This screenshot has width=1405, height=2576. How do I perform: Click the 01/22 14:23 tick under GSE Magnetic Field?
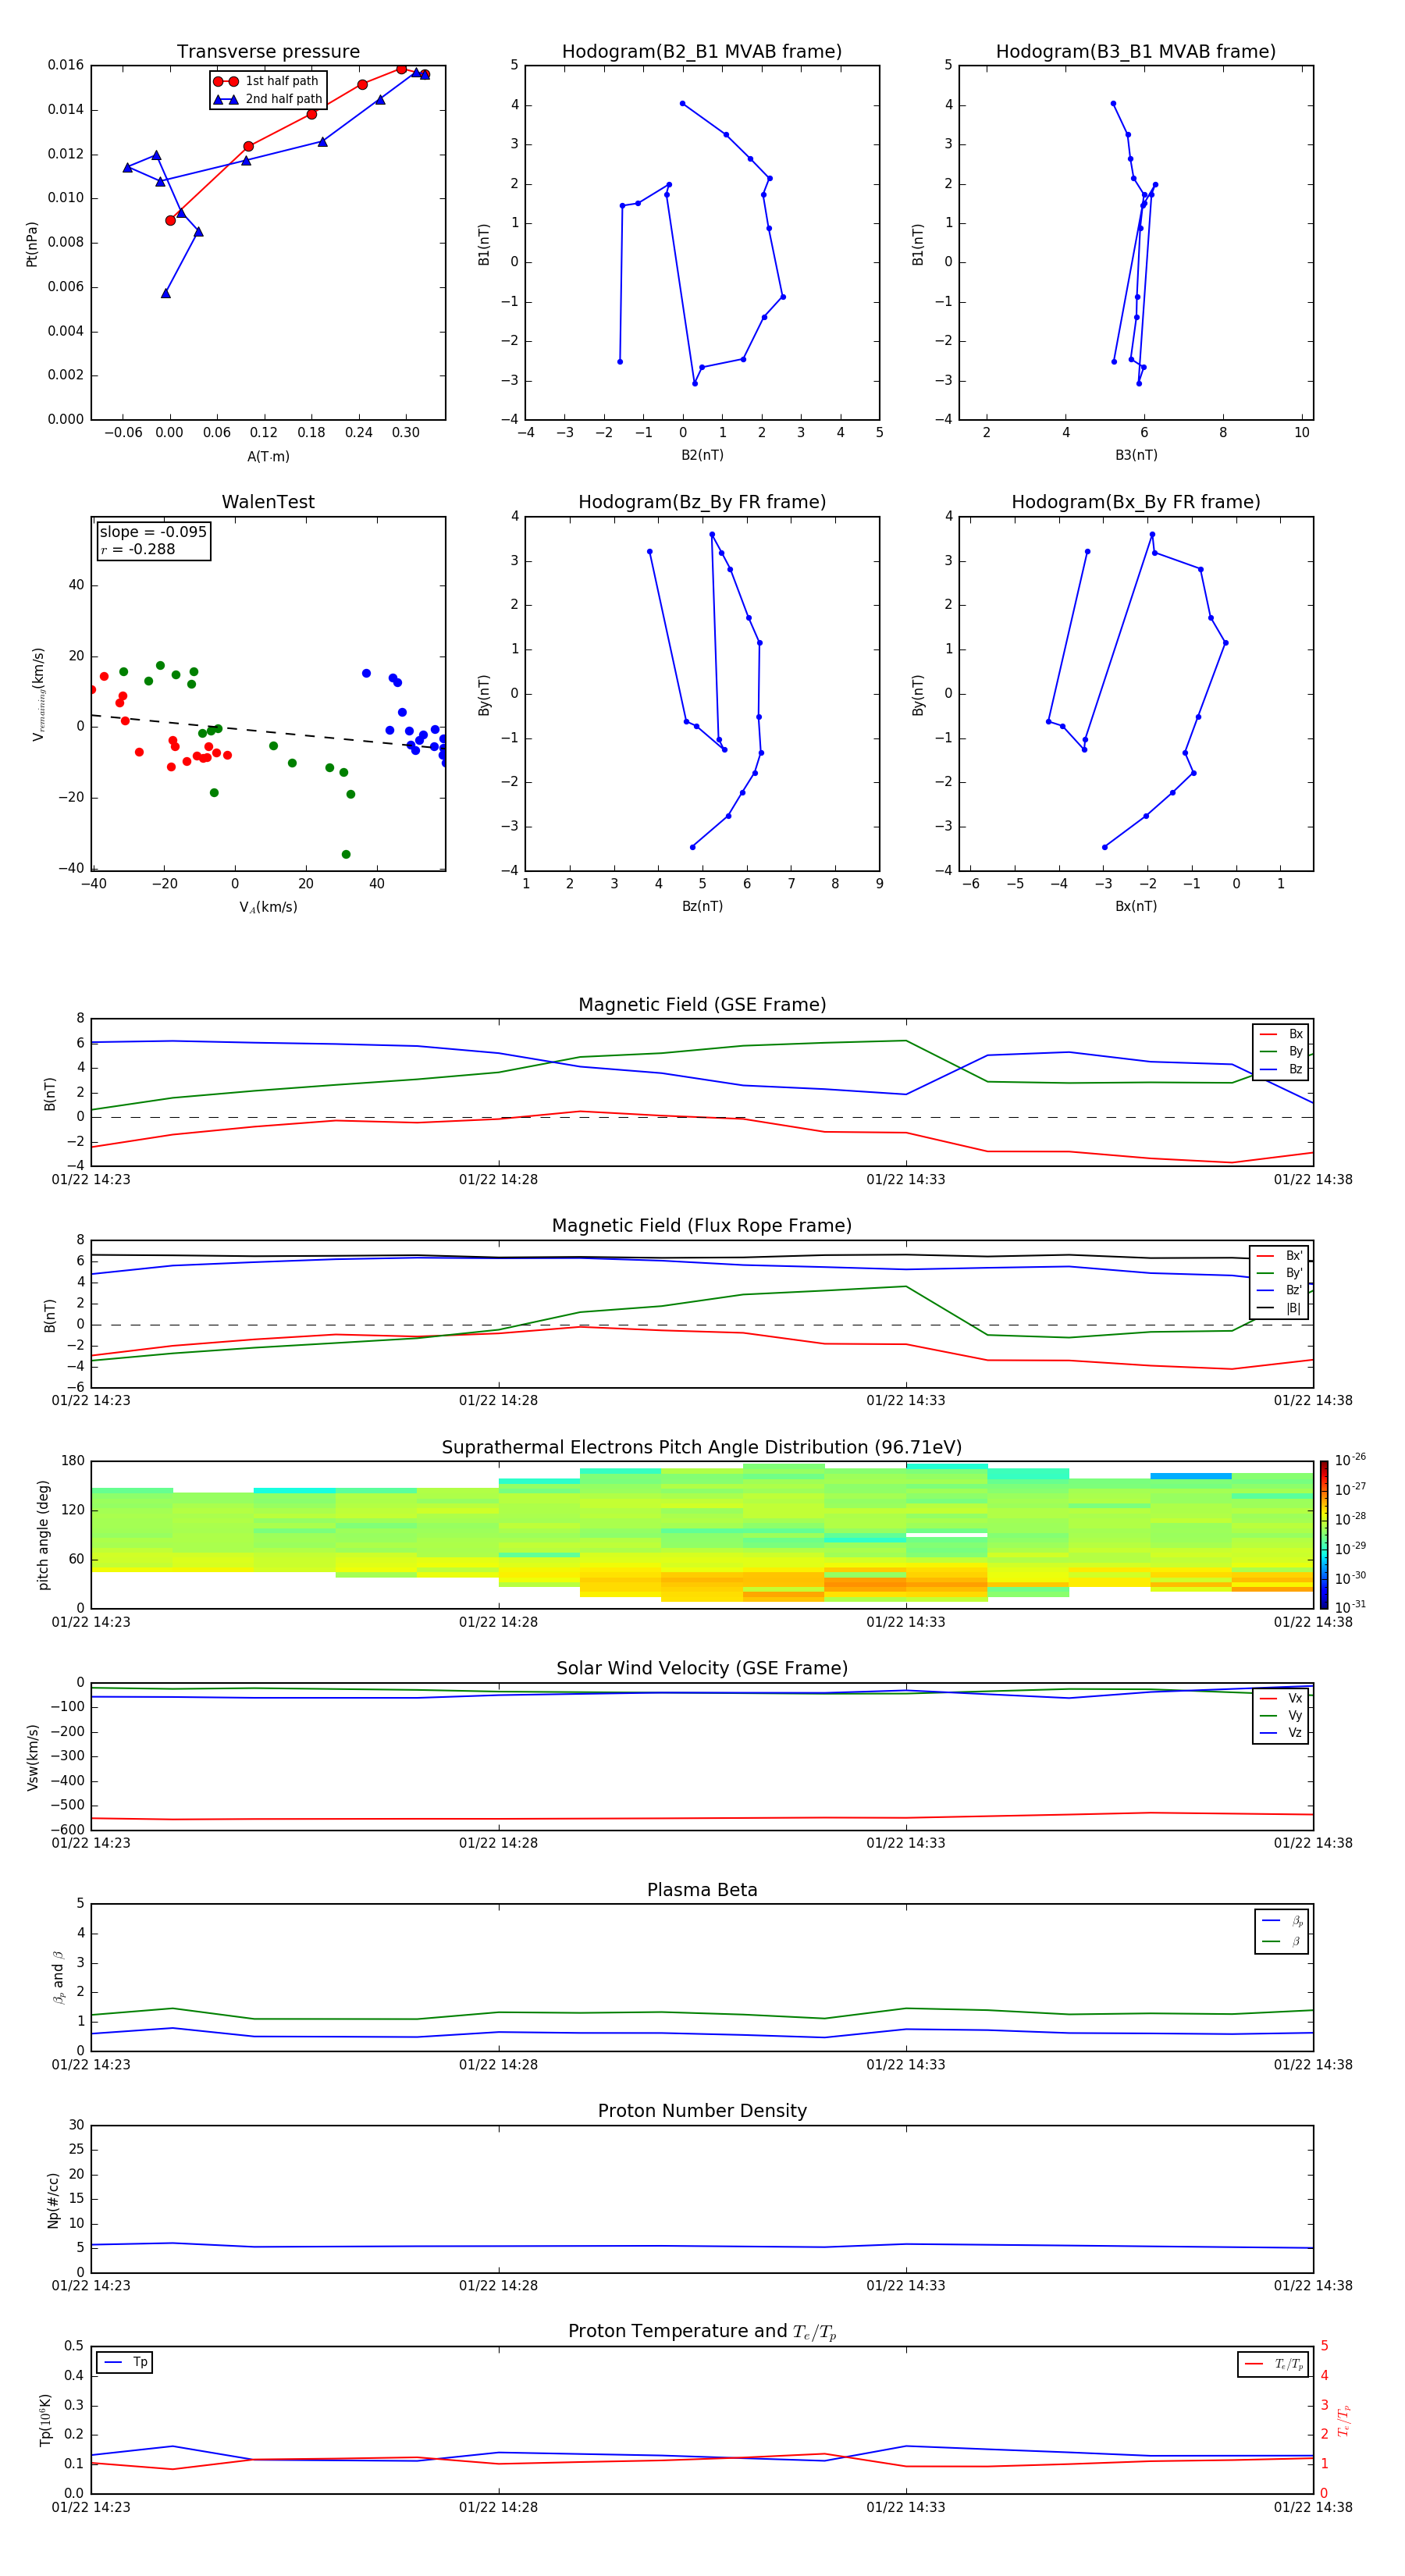tap(91, 1180)
